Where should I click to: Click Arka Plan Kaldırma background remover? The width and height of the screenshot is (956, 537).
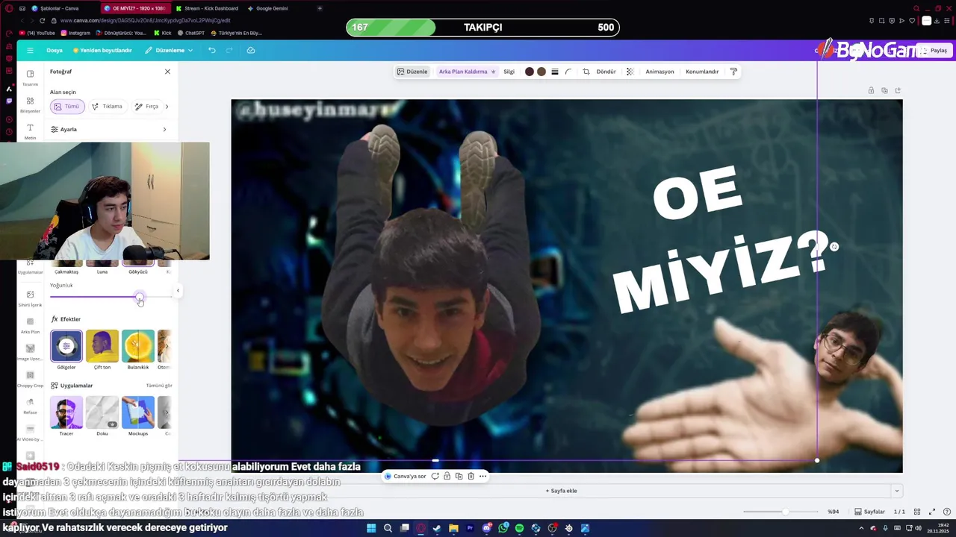pos(467,72)
